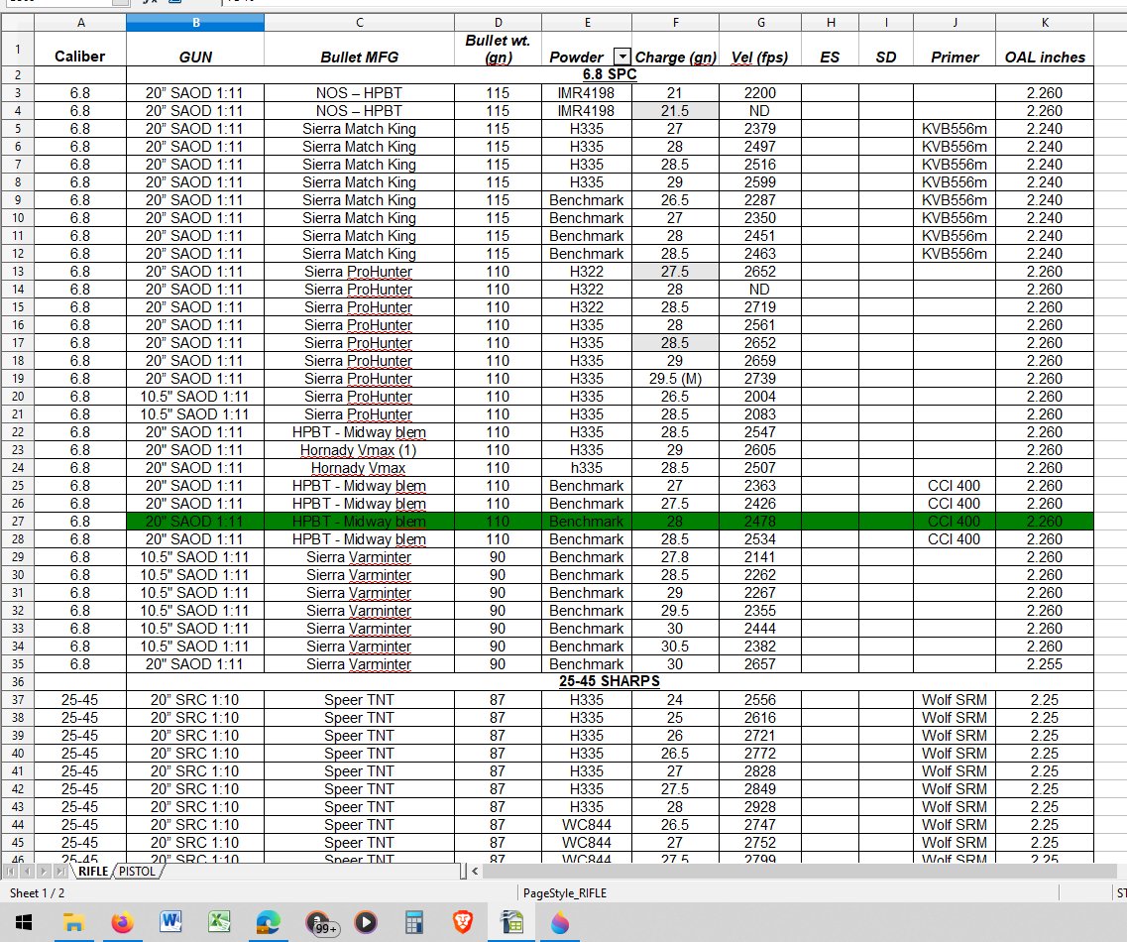Select row 27 header
This screenshot has width=1127, height=942.
click(x=17, y=522)
